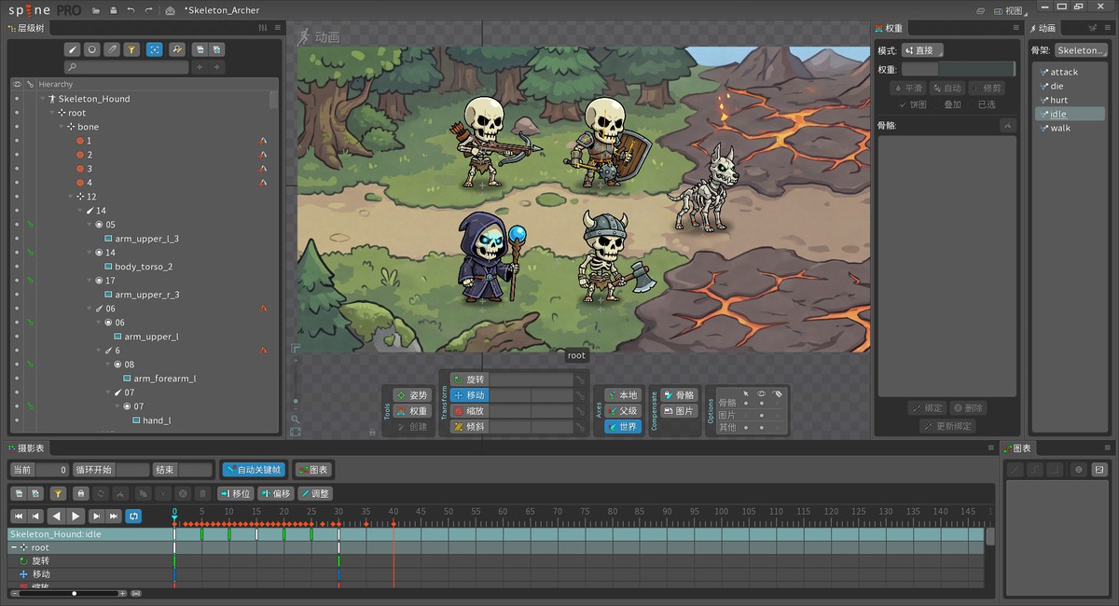Collapse the bone '12' tree node
This screenshot has height=606, width=1119.
[x=70, y=196]
